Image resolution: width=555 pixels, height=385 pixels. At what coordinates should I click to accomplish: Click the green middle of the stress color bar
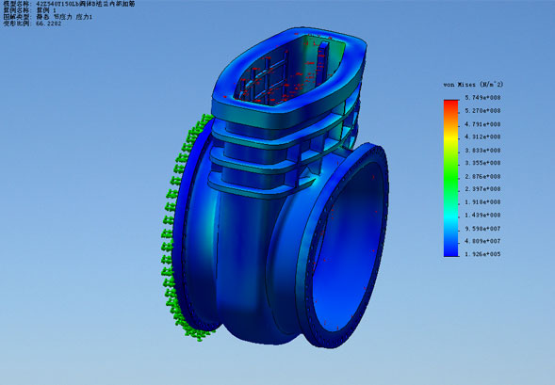[451, 177]
